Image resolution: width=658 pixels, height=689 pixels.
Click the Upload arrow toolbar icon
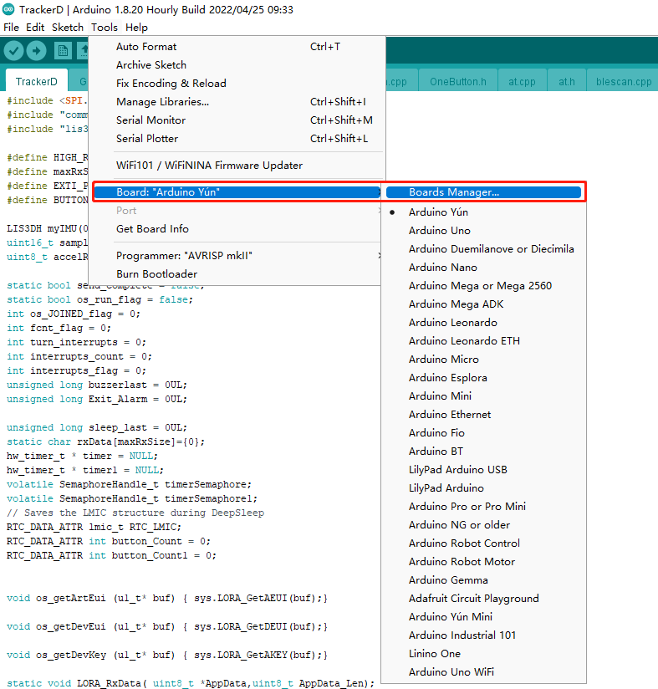coord(37,51)
